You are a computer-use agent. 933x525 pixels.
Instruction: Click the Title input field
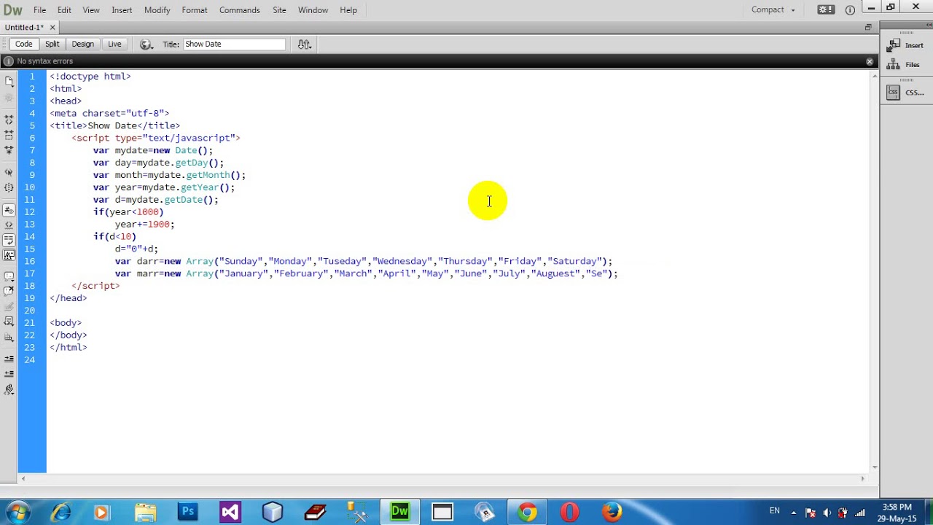click(234, 44)
